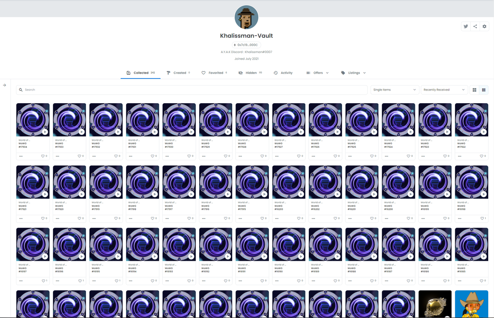Click the search input field
This screenshot has width=494, height=318.
click(192, 90)
